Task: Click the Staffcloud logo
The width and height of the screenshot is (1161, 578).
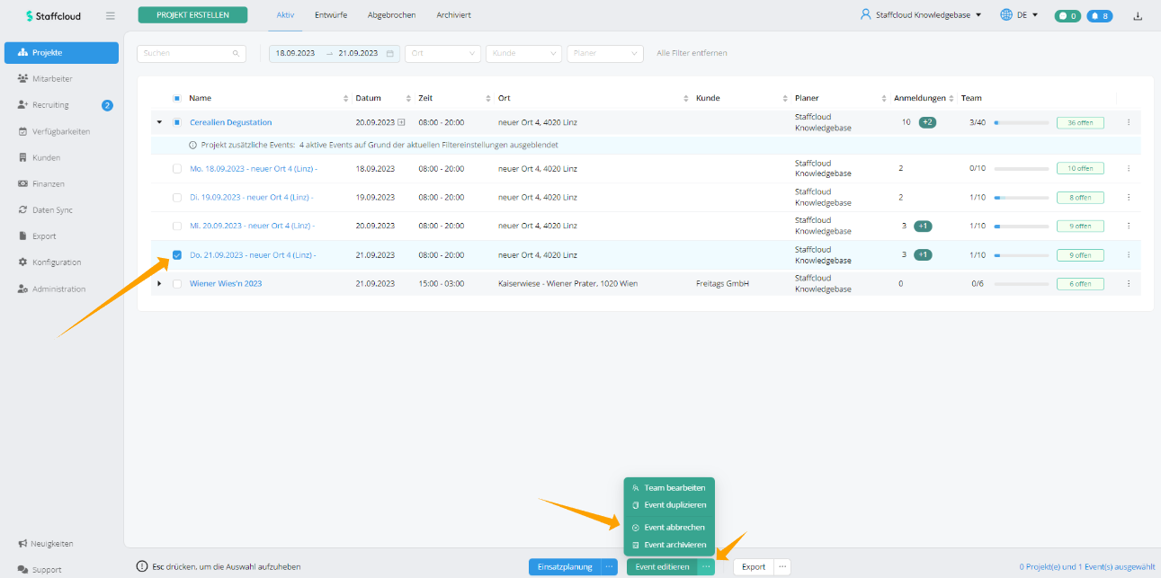Action: tap(53, 15)
